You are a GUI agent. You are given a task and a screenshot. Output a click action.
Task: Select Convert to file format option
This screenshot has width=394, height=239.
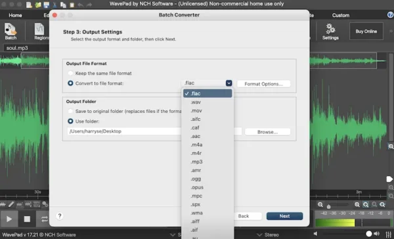coord(71,83)
